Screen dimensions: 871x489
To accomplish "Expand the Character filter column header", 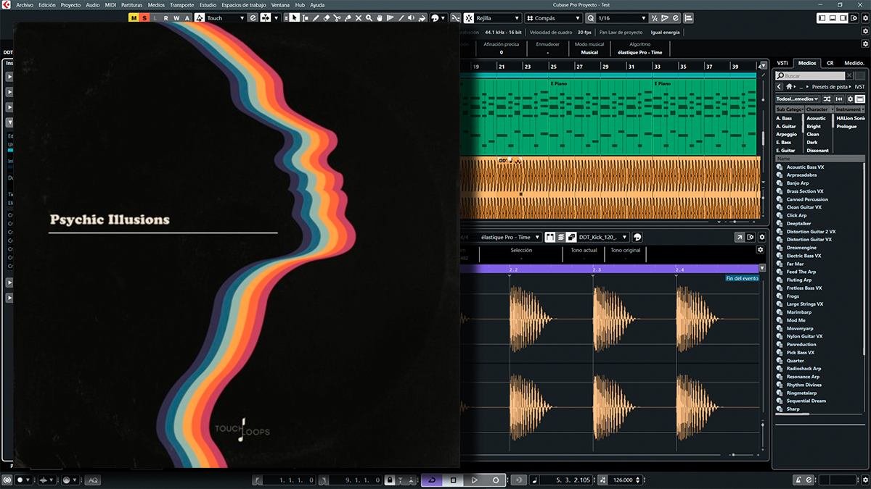I will (x=819, y=109).
